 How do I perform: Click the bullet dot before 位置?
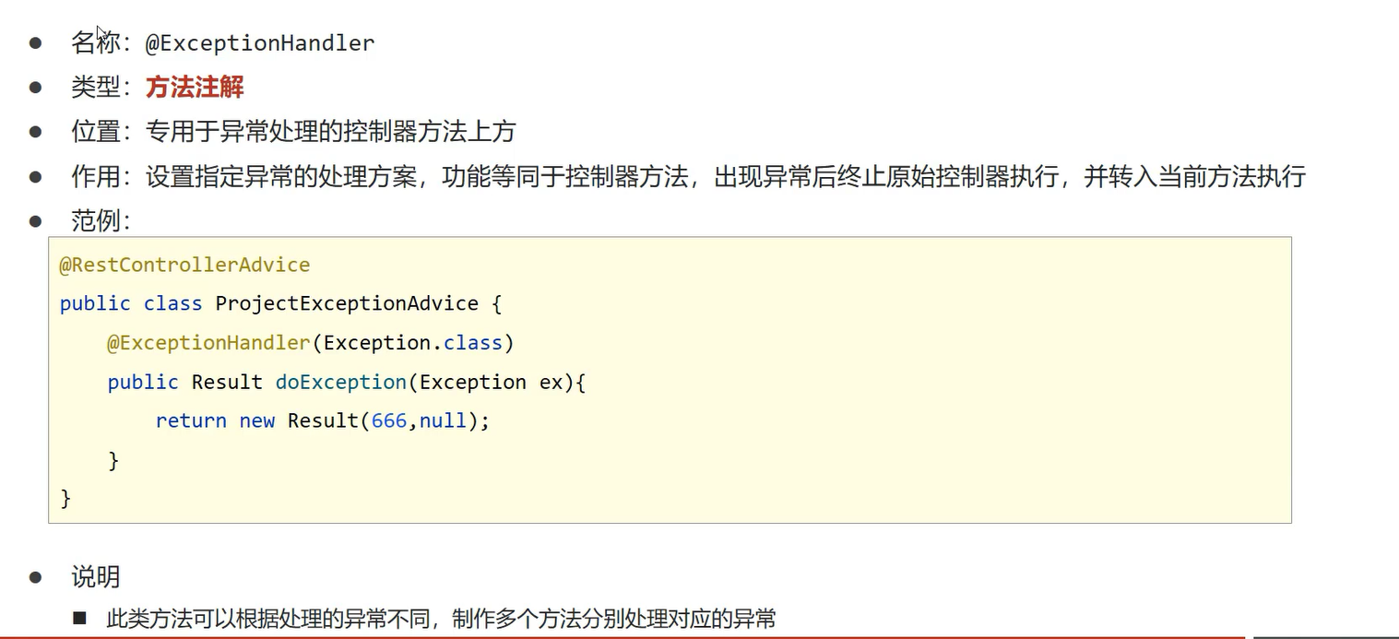click(35, 131)
